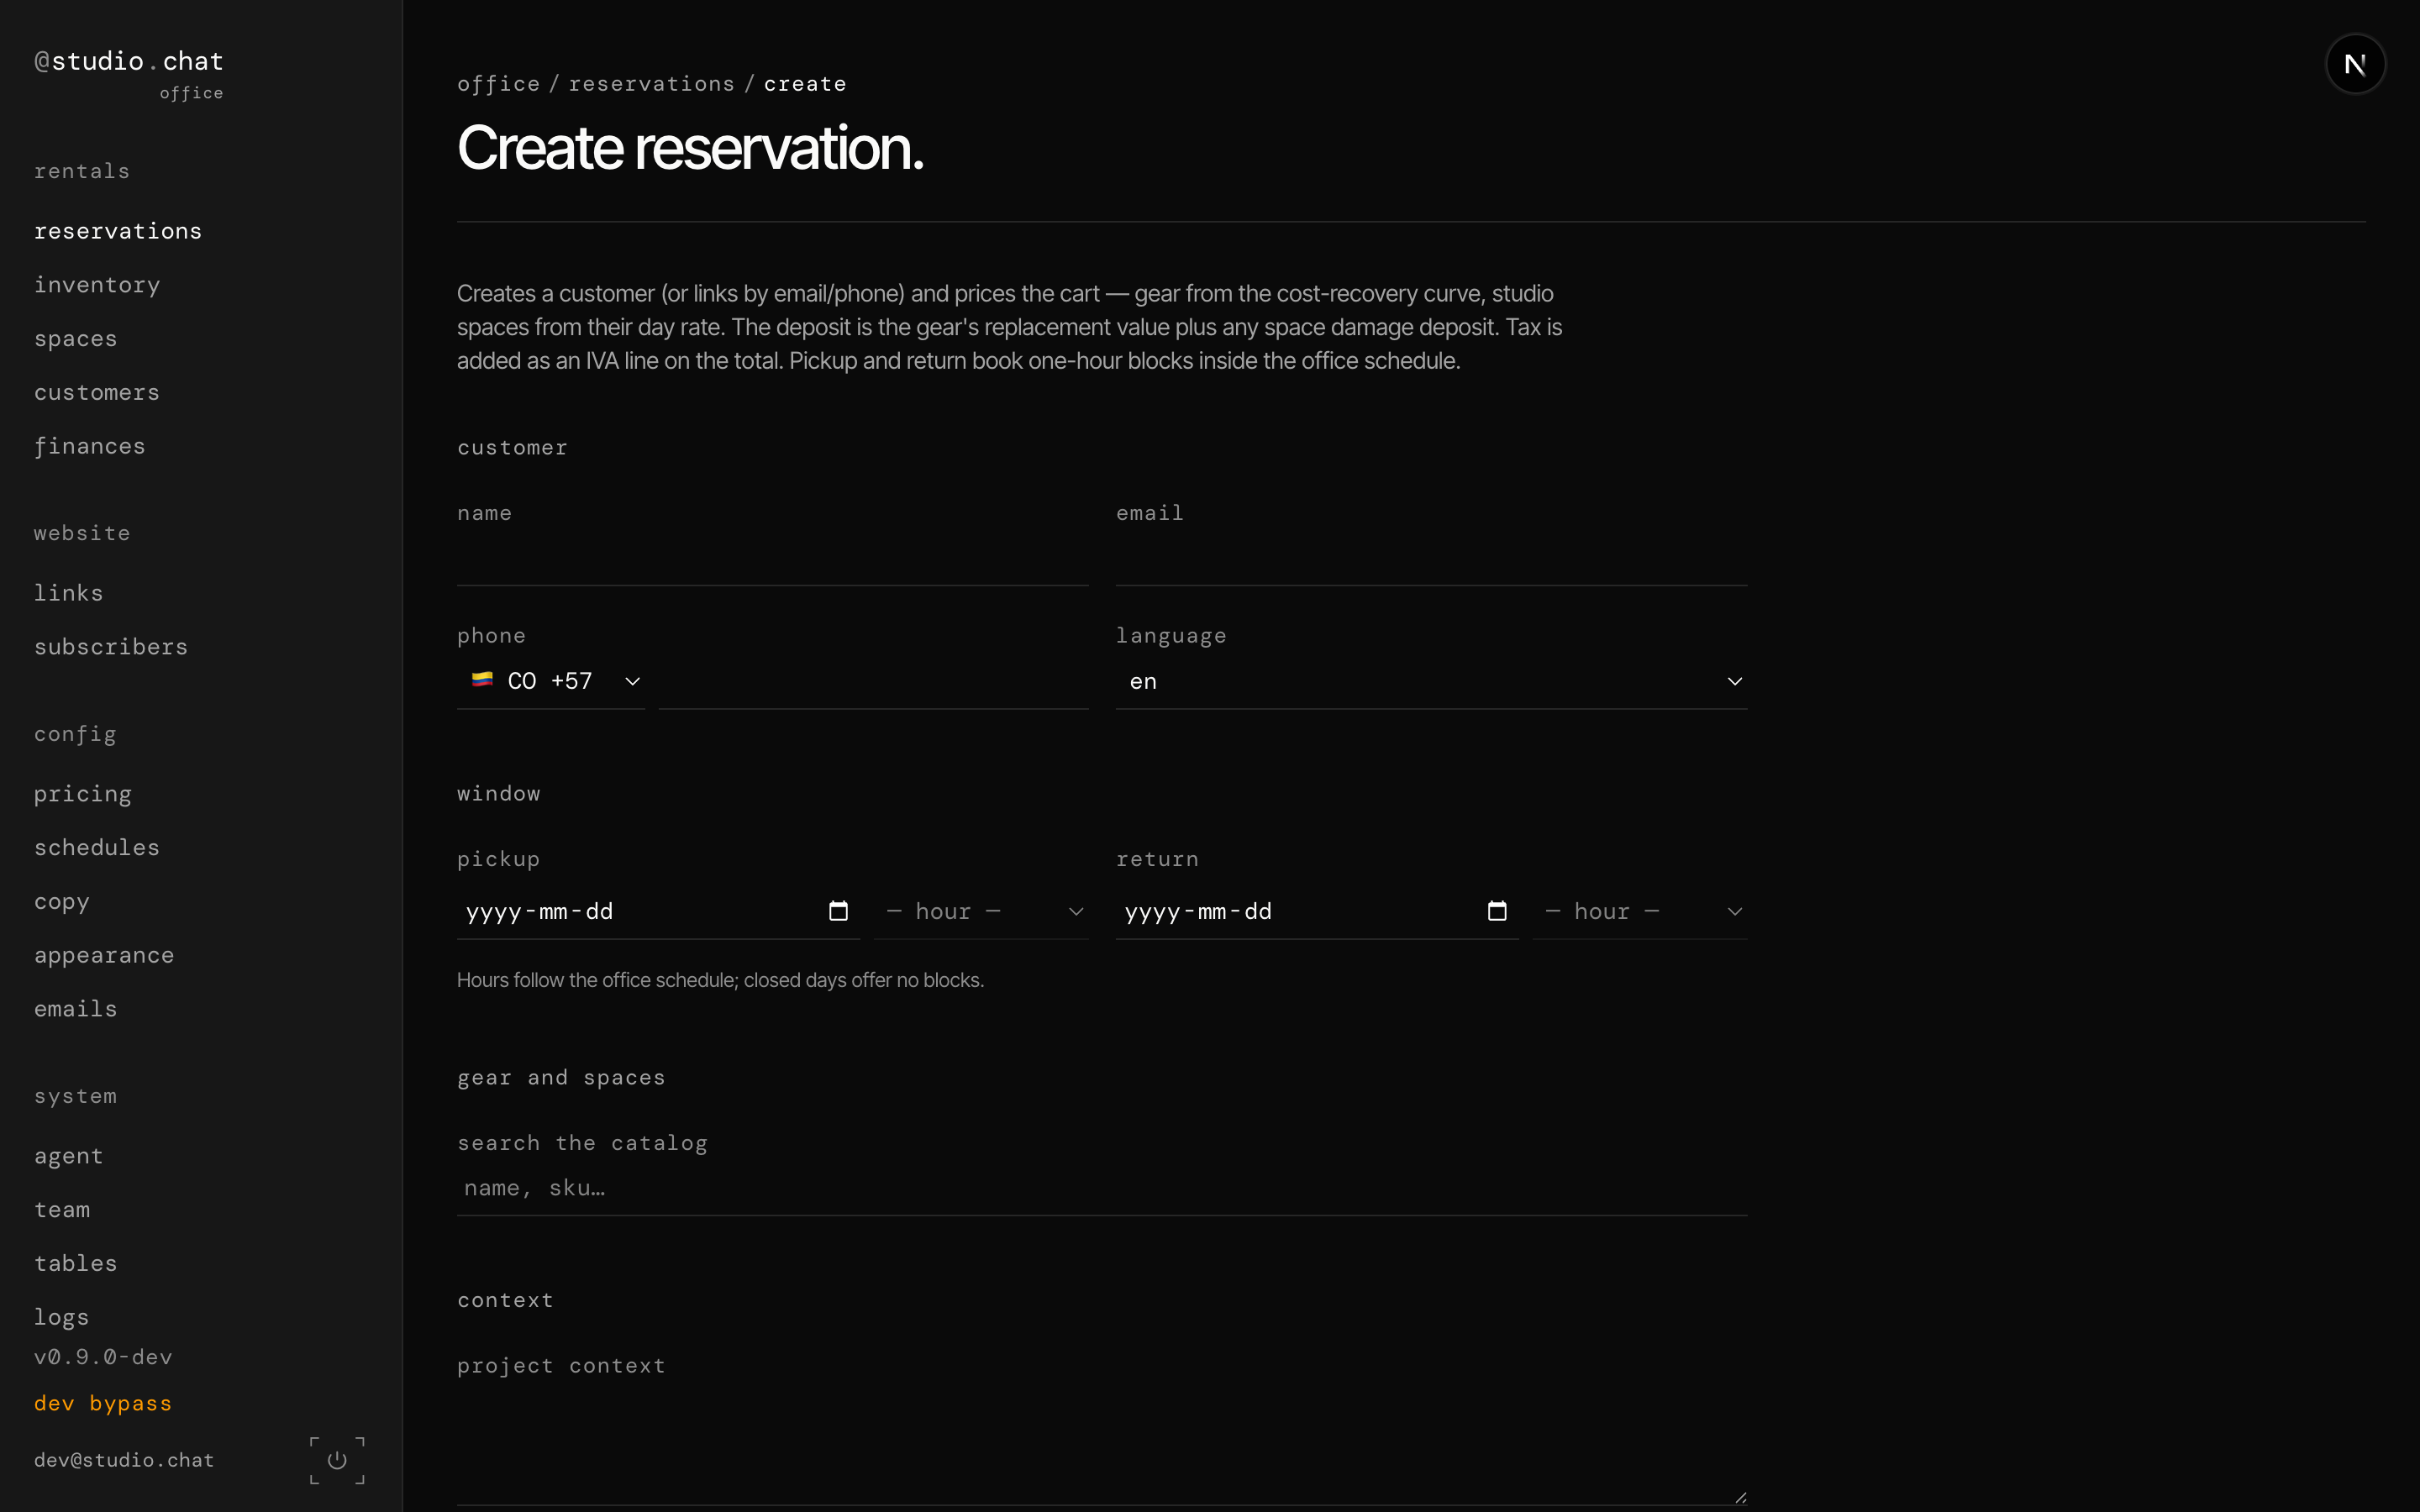
Task: Open pricing config
Action: (83, 794)
